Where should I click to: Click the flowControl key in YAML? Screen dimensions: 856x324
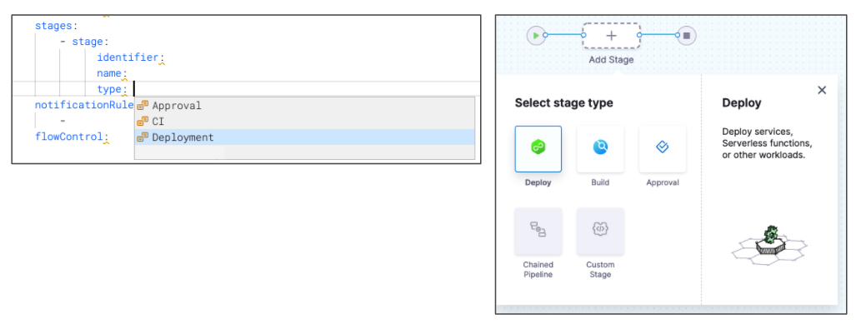(72, 137)
